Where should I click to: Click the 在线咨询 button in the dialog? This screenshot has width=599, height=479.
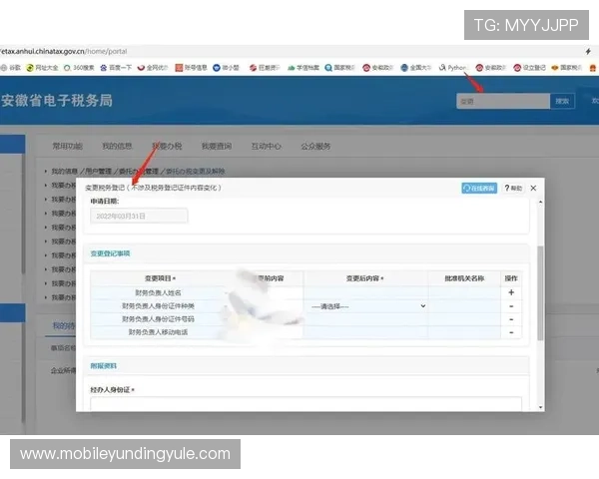click(479, 188)
